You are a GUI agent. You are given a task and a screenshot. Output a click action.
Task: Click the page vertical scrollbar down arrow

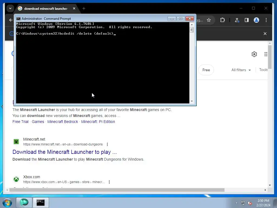[270, 185]
